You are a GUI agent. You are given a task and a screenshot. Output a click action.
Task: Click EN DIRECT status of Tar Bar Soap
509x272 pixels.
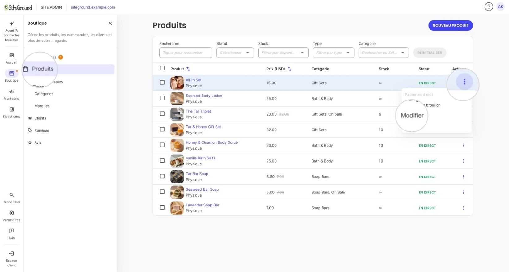coord(427,177)
